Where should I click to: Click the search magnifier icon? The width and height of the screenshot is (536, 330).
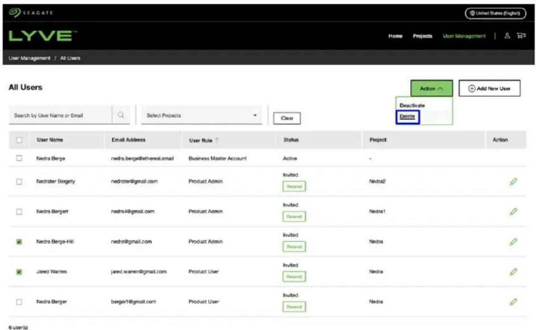(x=120, y=115)
